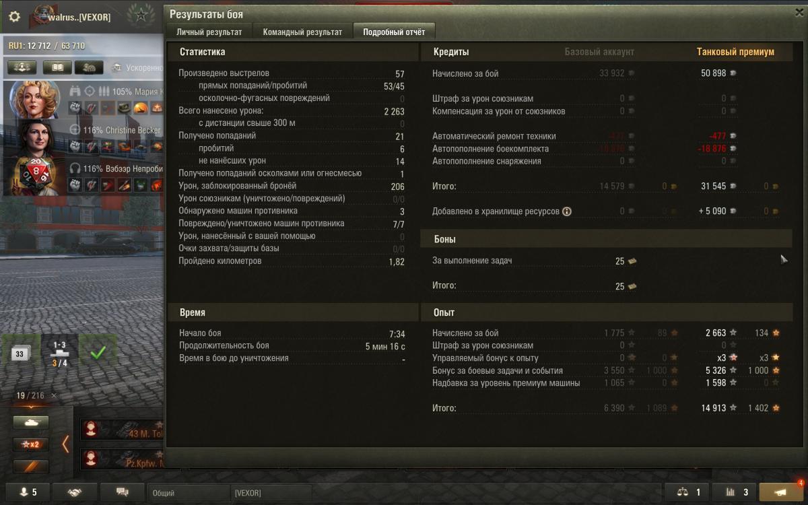Select the 43 M. Toldi tank thumbnail
Screen dimensions: 808x505
tap(122, 429)
